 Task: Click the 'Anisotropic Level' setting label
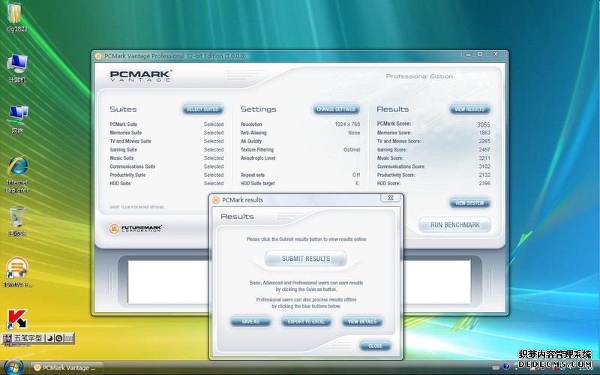(x=258, y=158)
